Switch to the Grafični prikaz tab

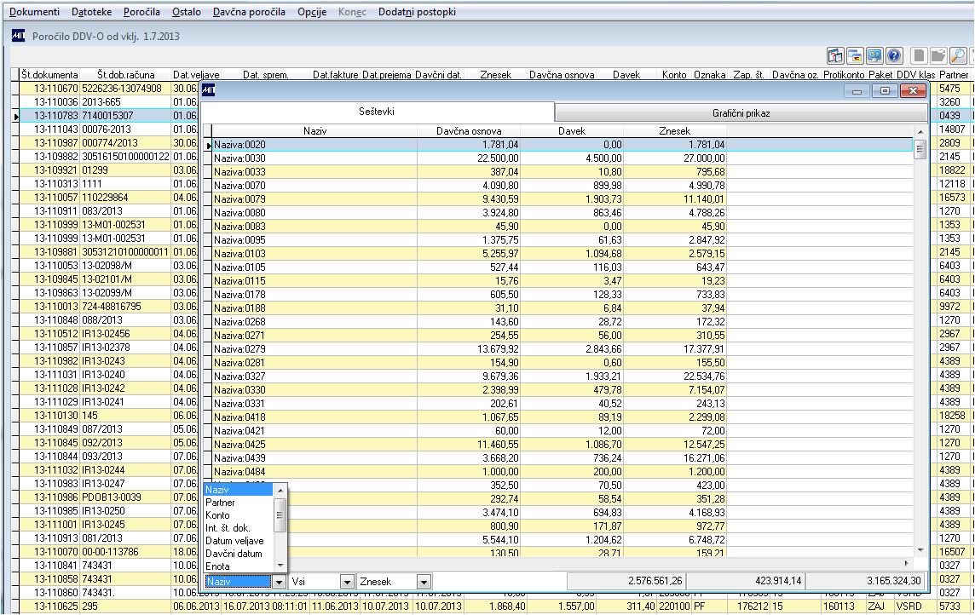coord(741,113)
